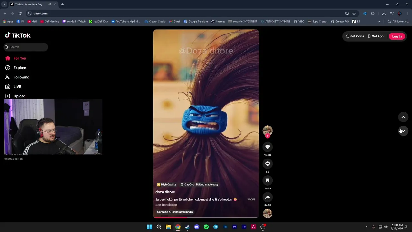Viewport: 412px width, 232px height.
Task: Open the CapCut - Editing made easy tag
Action: click(199, 185)
